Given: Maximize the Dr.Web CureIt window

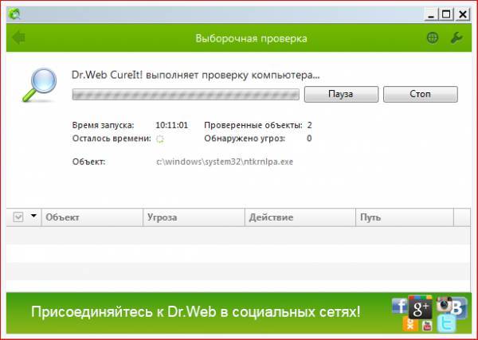Looking at the screenshot, I should [x=446, y=14].
